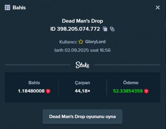Click the TRON coin icon beside payout
The width and height of the screenshot is (166, 129).
pos(146,91)
